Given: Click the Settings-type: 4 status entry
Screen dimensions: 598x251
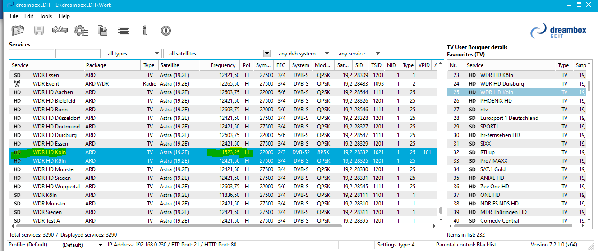Looking at the screenshot, I should tap(396, 245).
